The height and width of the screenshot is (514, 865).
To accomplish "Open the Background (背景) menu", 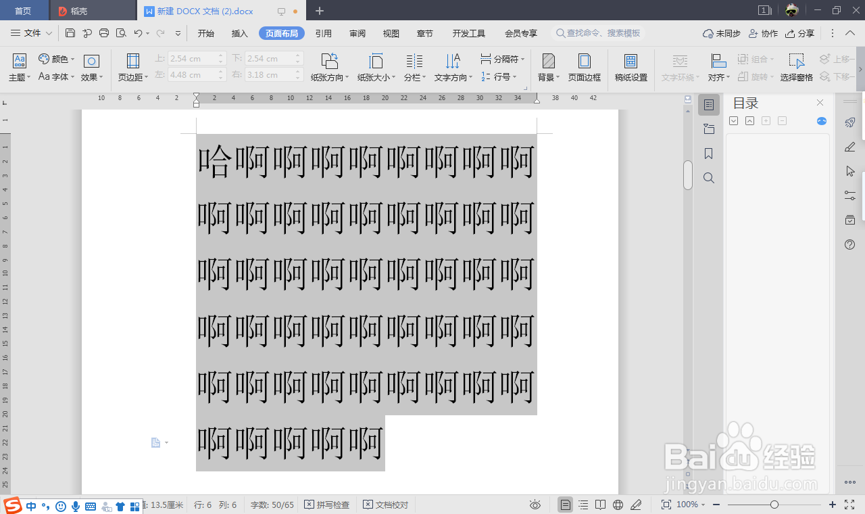I will 549,68.
